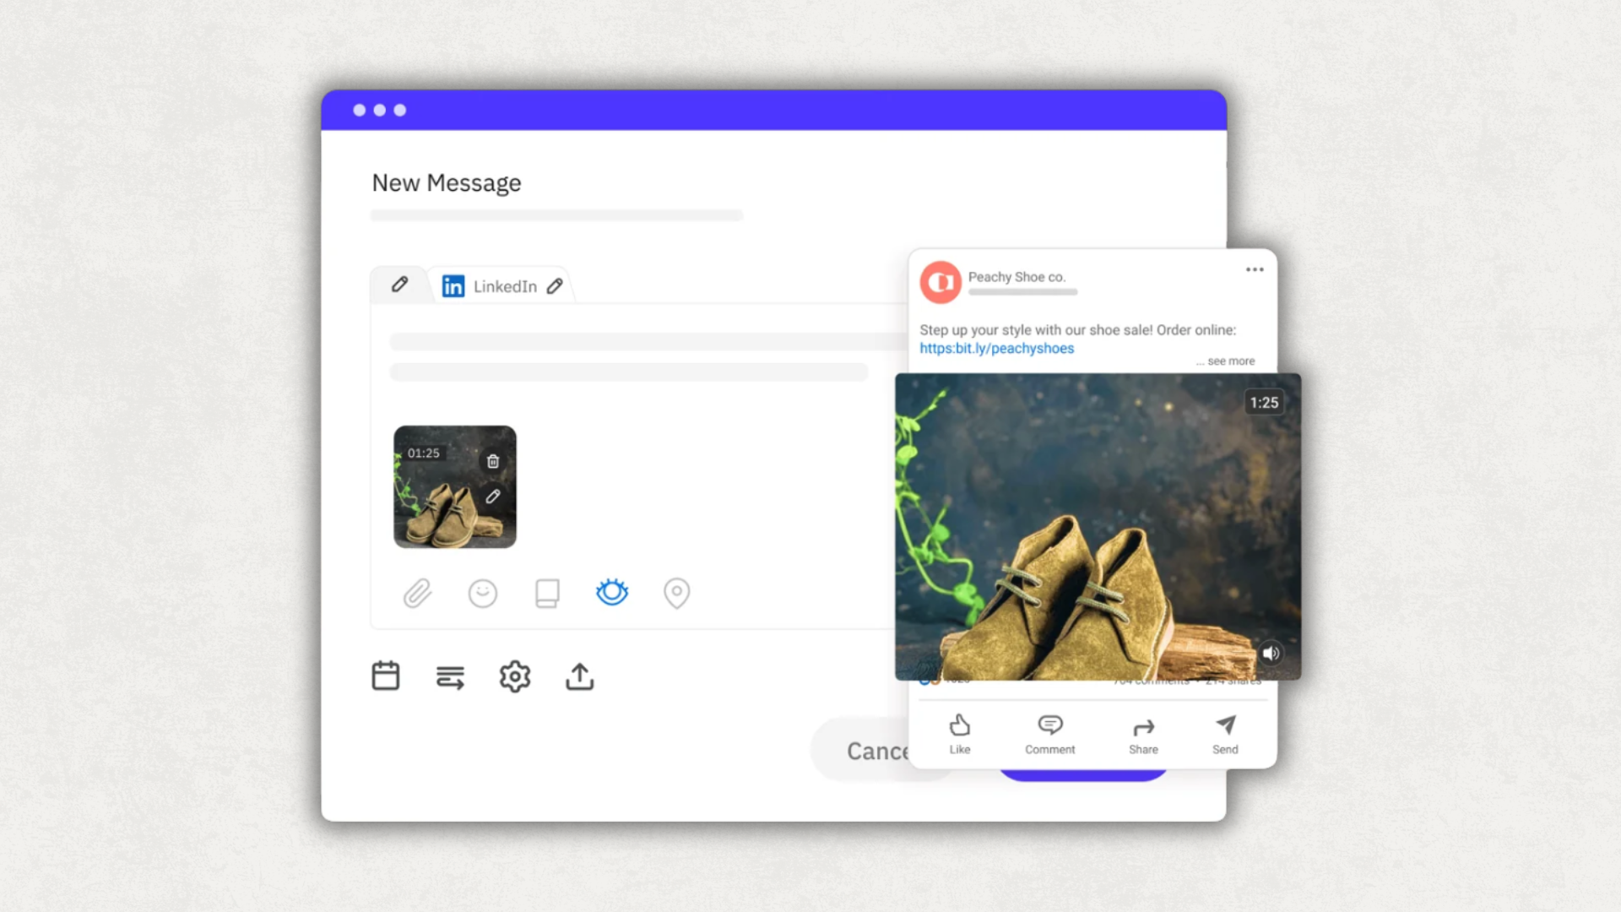Click the Send paper plane button
The height and width of the screenshot is (912, 1621).
point(1225,734)
